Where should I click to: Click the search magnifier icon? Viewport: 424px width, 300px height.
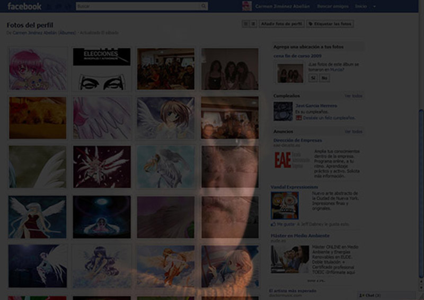tap(204, 6)
